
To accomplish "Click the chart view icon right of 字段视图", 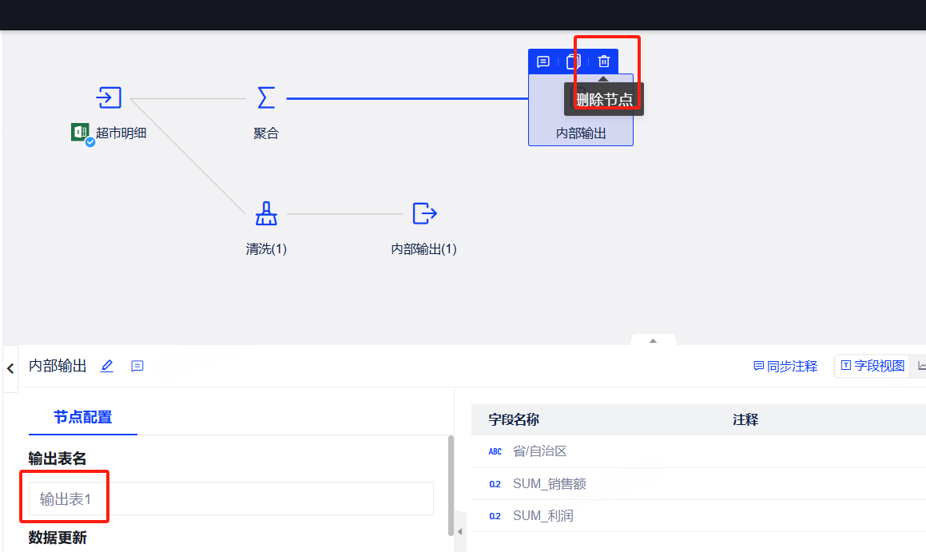I will point(921,366).
